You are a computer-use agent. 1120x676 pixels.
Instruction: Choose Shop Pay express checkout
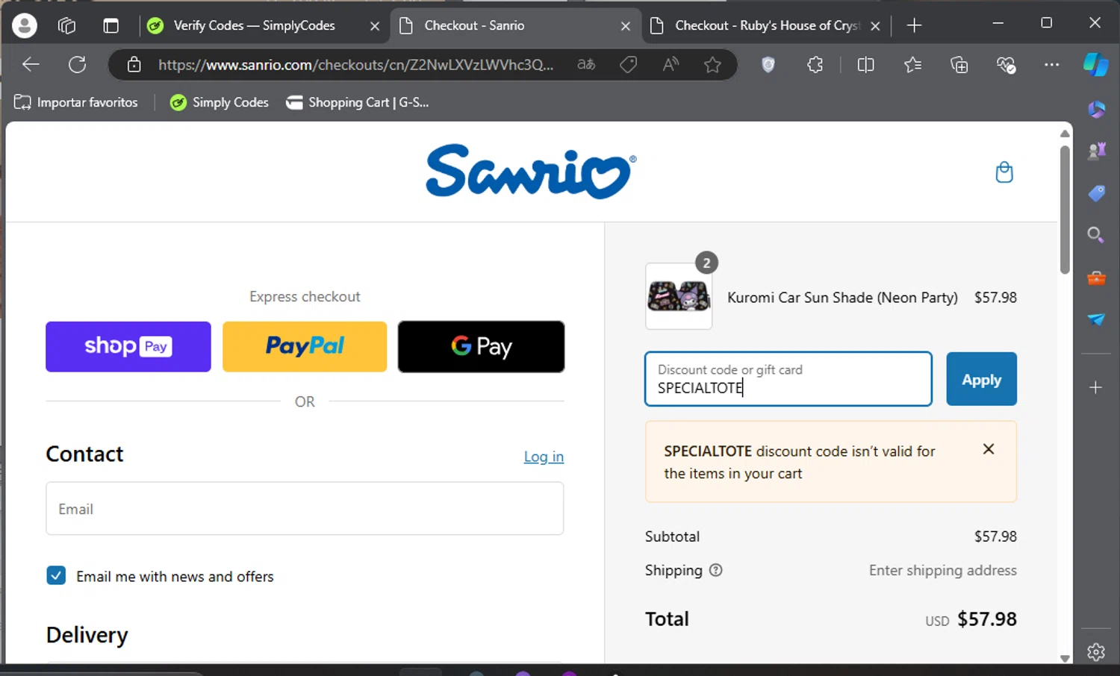click(128, 346)
